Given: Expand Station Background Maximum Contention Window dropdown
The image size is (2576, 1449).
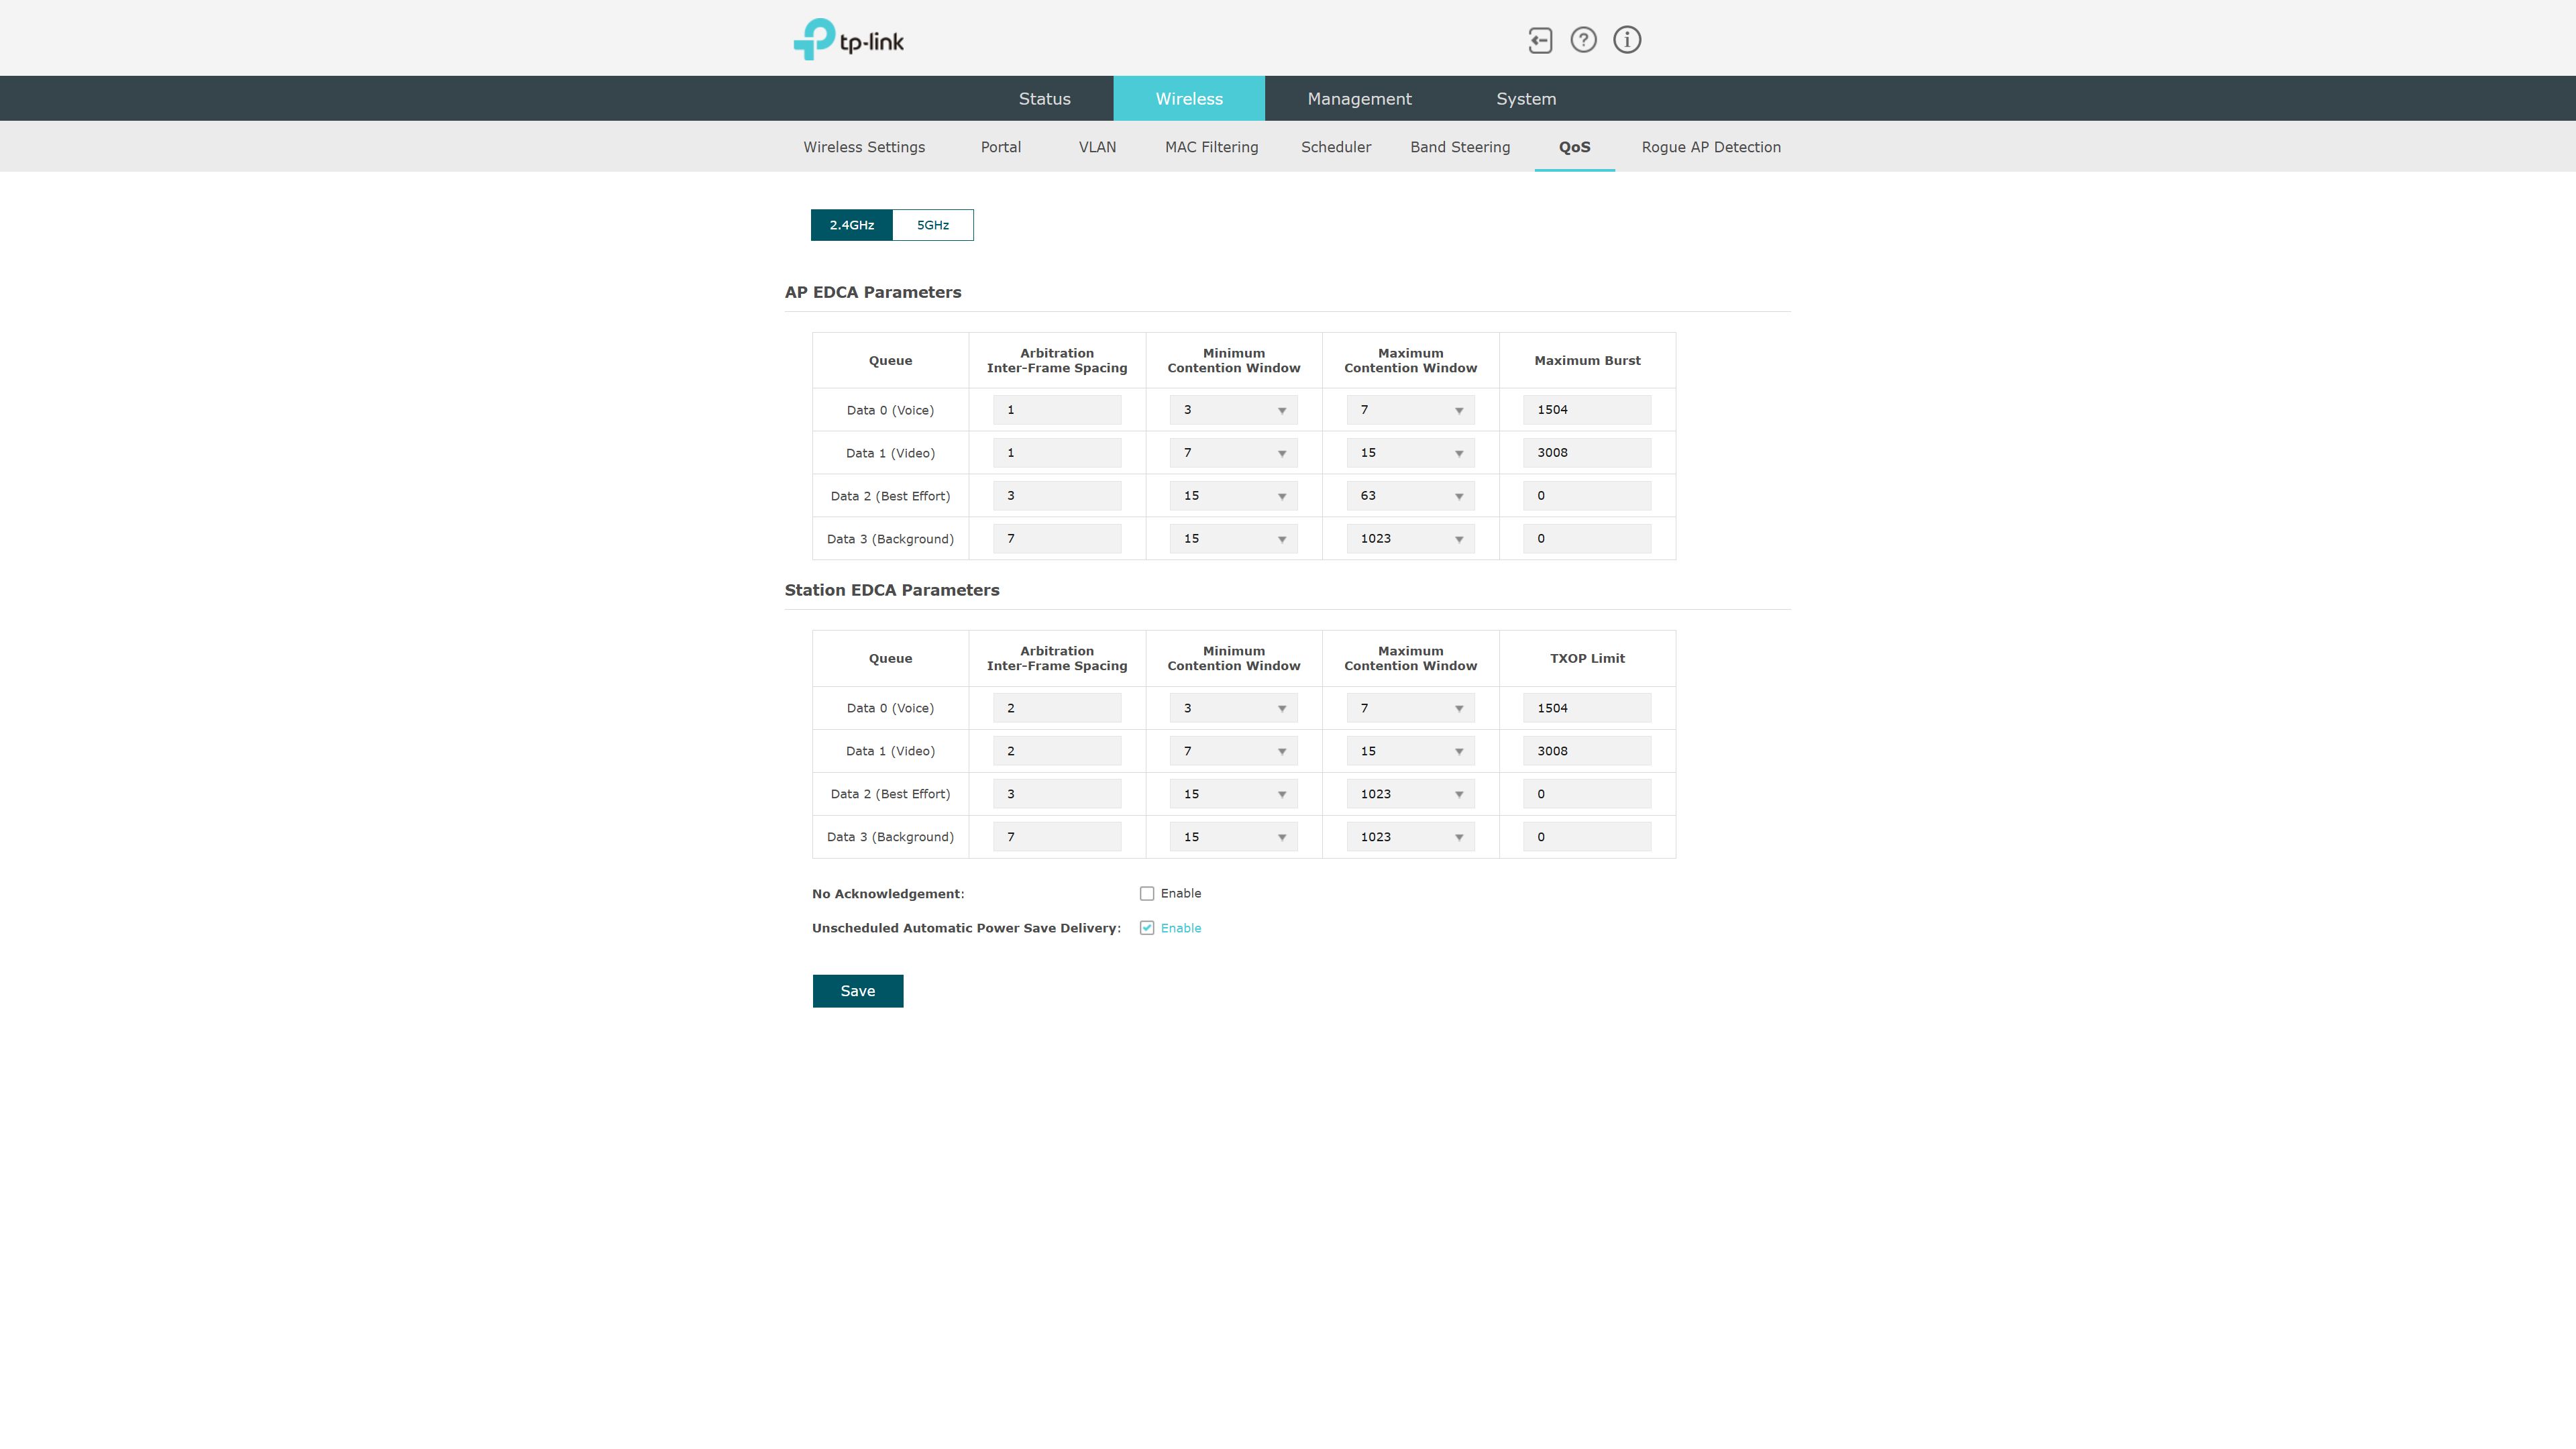Looking at the screenshot, I should 1410,837.
